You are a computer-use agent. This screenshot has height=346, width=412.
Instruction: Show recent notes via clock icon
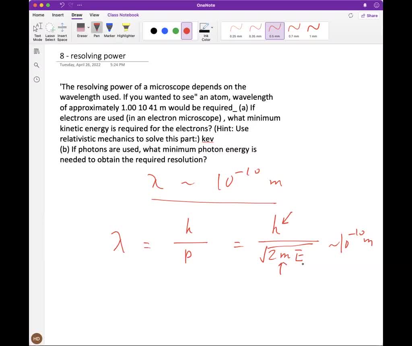(36, 79)
